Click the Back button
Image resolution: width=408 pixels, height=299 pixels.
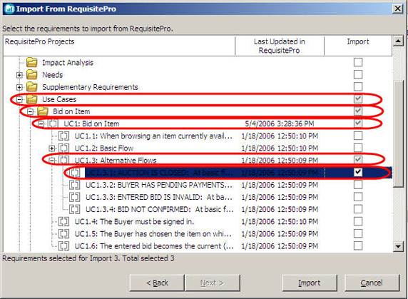pos(157,283)
